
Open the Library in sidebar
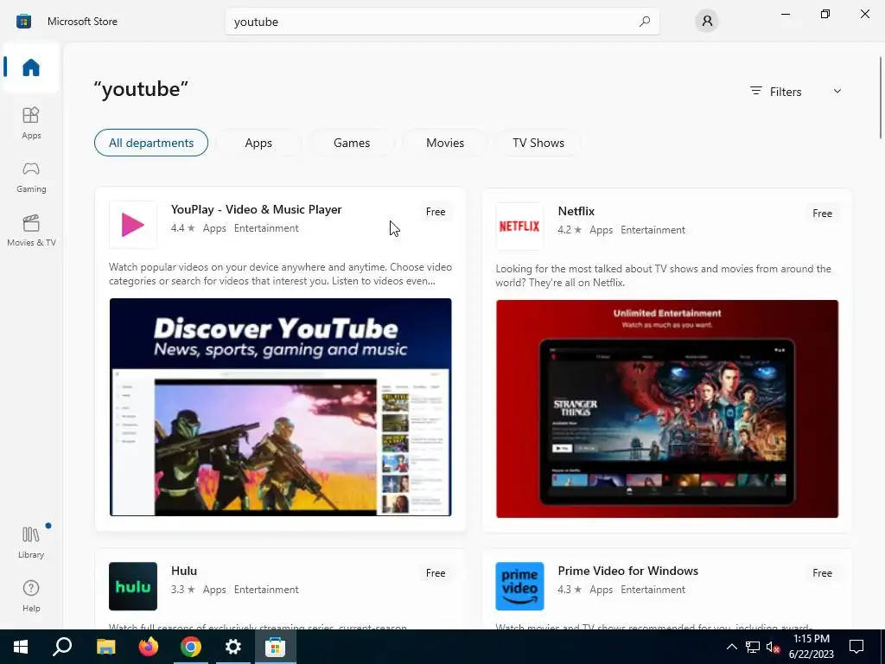tap(31, 542)
